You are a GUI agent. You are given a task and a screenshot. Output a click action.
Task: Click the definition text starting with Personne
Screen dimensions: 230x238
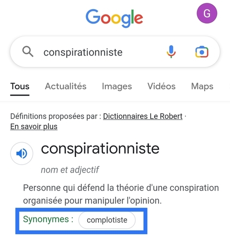(121, 194)
